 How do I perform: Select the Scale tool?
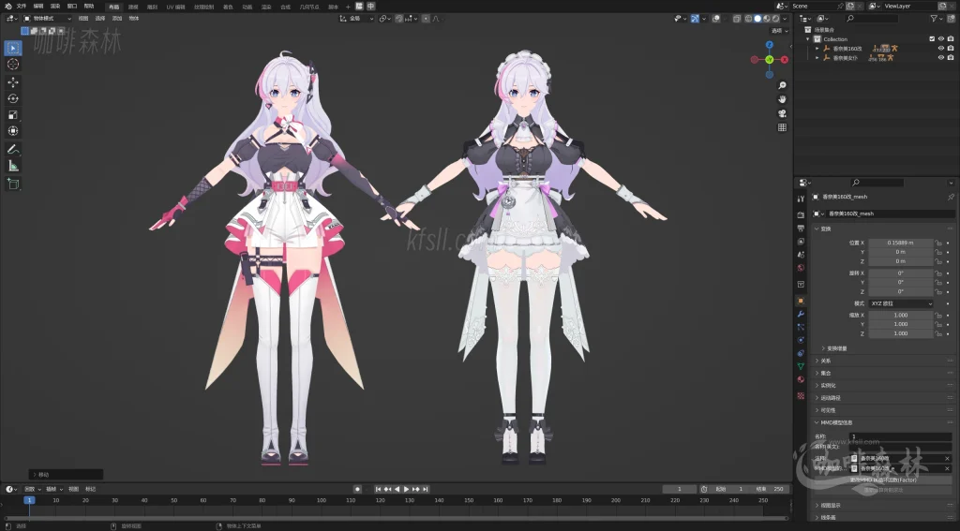pyautogui.click(x=13, y=115)
